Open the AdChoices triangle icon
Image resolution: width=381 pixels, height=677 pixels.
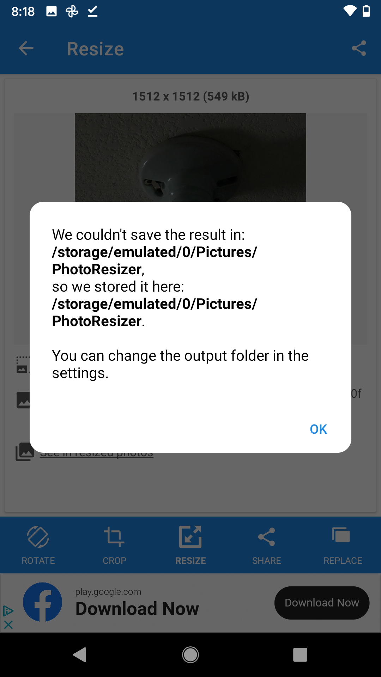(8, 611)
